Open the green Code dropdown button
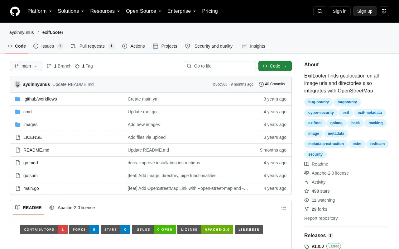The image size is (399, 249). click(x=275, y=66)
